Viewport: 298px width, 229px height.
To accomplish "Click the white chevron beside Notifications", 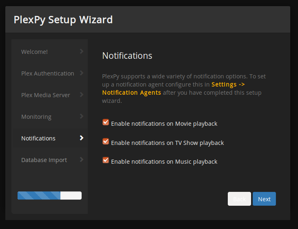I will 82,138.
